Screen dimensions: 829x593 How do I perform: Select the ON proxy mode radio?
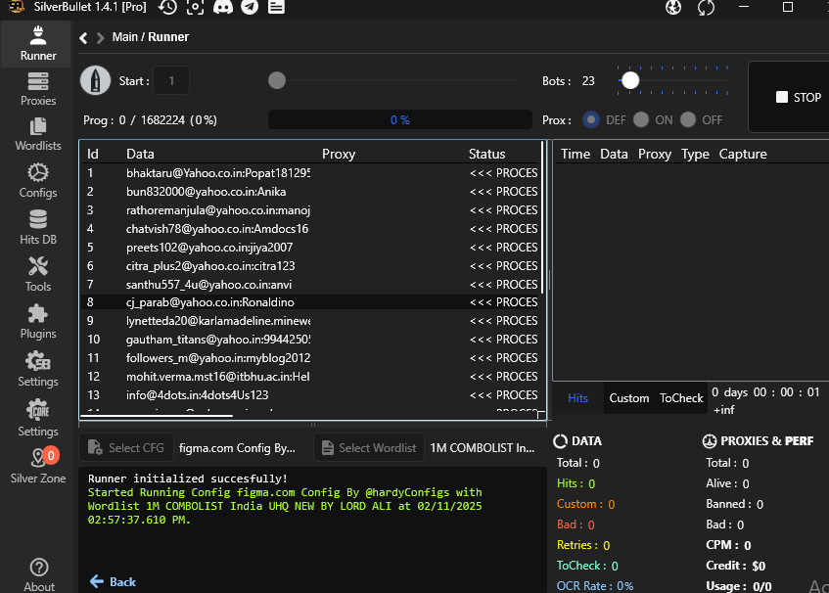[640, 119]
